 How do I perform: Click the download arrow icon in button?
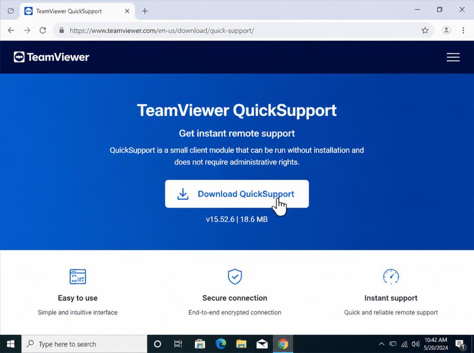point(183,194)
